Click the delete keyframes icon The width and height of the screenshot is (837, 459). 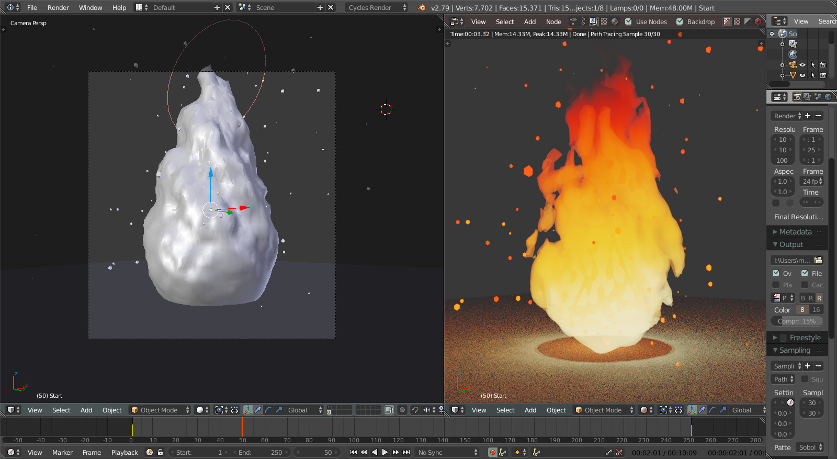(x=619, y=452)
